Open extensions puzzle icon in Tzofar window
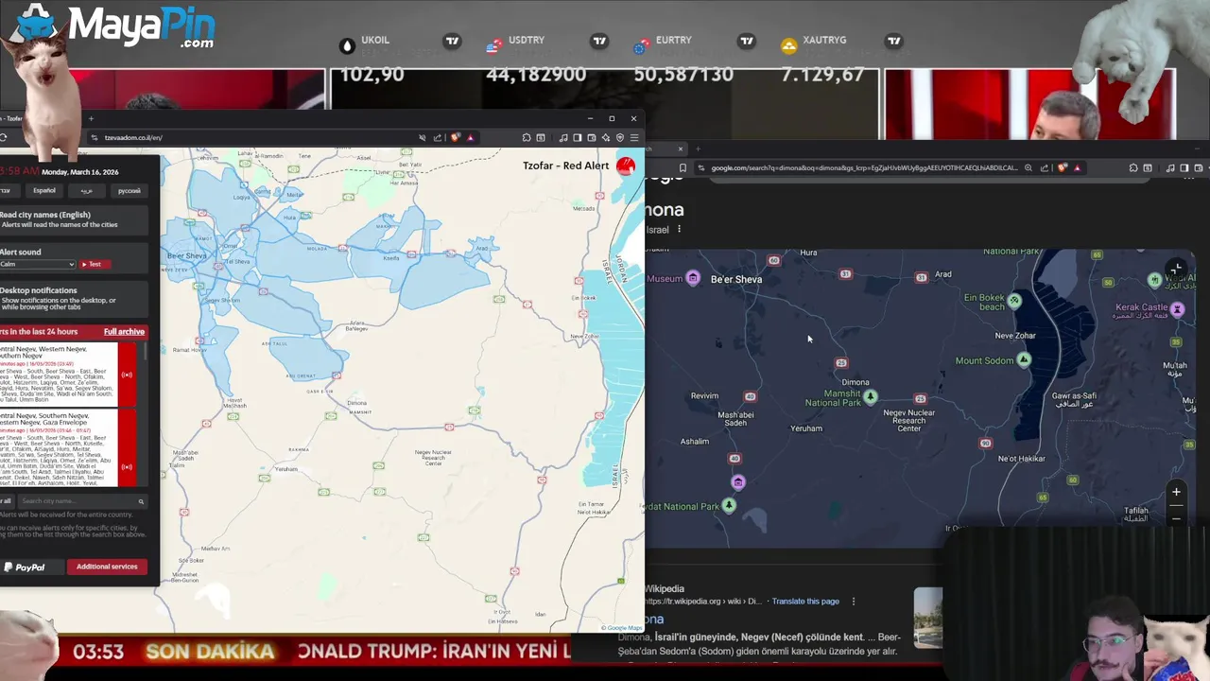1210x681 pixels. coord(527,137)
